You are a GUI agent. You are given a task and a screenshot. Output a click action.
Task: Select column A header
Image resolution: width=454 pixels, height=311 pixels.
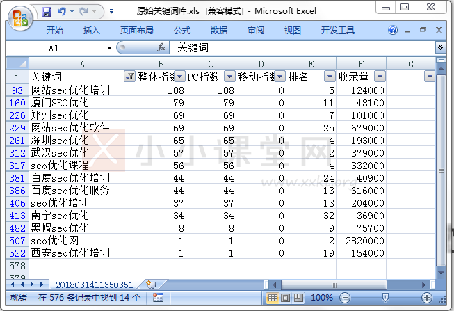pyautogui.click(x=82, y=63)
